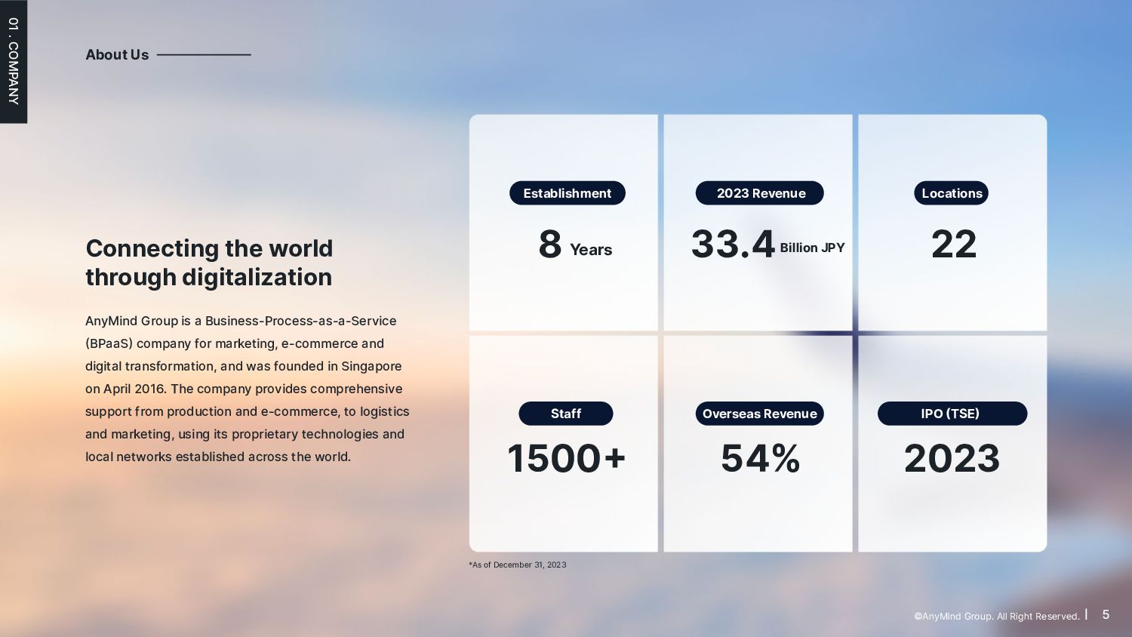The height and width of the screenshot is (637, 1132).
Task: Click the '2023' IPO year
Action: pos(952,458)
